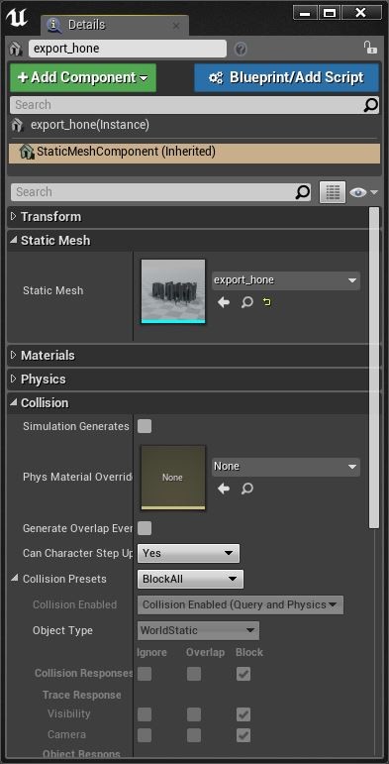Open the WorldStatic object type dropdown
Image resolution: width=389 pixels, height=764 pixels.
[x=198, y=630]
